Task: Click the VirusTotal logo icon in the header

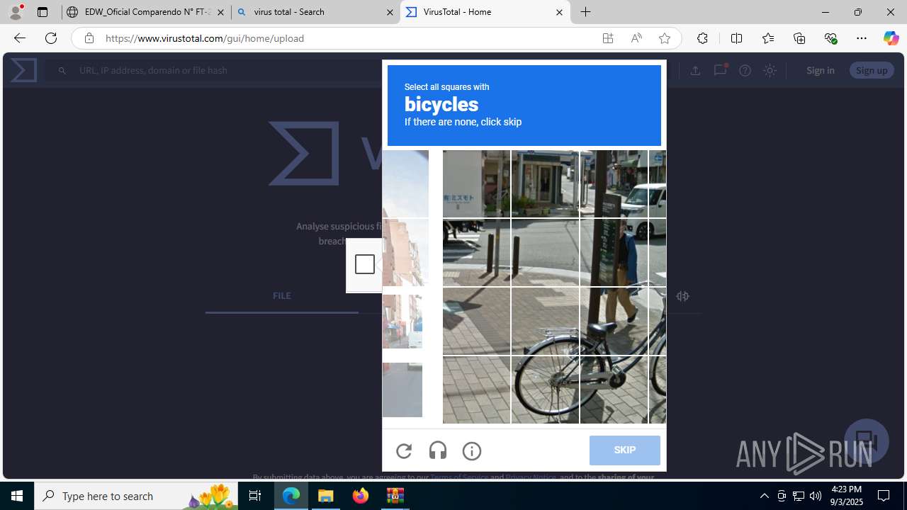Action: [x=23, y=70]
